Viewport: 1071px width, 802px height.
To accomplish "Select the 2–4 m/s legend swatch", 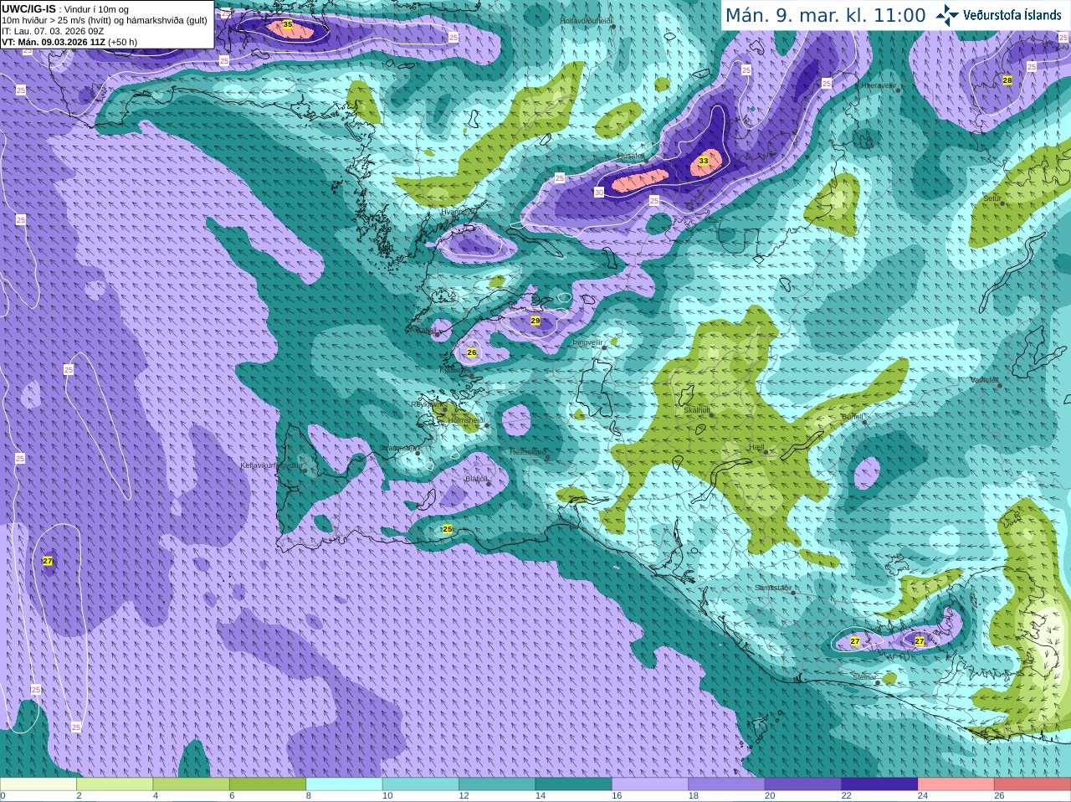I will point(115,784).
